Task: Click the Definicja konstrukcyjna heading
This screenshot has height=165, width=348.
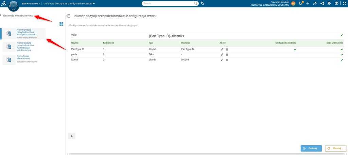Action: coord(18,16)
